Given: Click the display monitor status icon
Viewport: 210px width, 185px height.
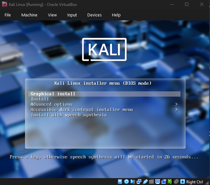Looking at the screenshot, I should 157,182.
